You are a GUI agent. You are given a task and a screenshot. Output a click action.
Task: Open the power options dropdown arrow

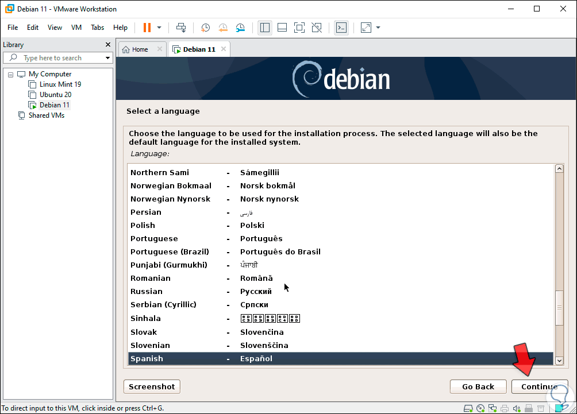click(159, 28)
